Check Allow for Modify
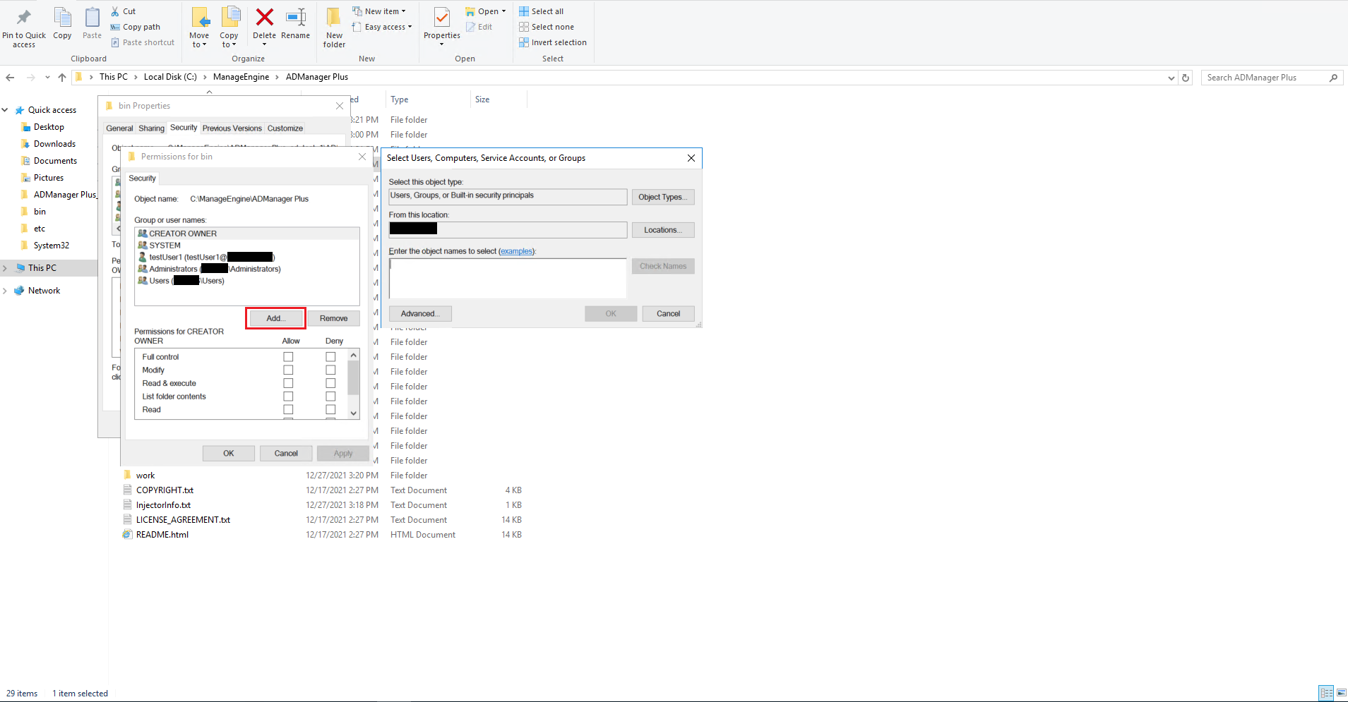This screenshot has width=1348, height=702. (x=288, y=370)
